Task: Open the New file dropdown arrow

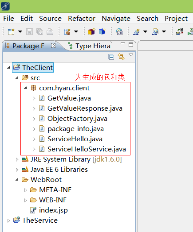Action: pos(20,31)
